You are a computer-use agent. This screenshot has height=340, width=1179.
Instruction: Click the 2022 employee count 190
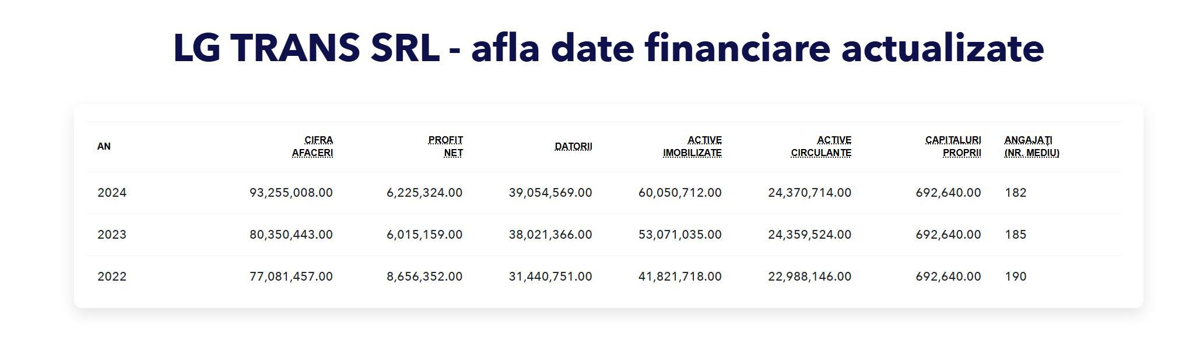[1016, 277]
